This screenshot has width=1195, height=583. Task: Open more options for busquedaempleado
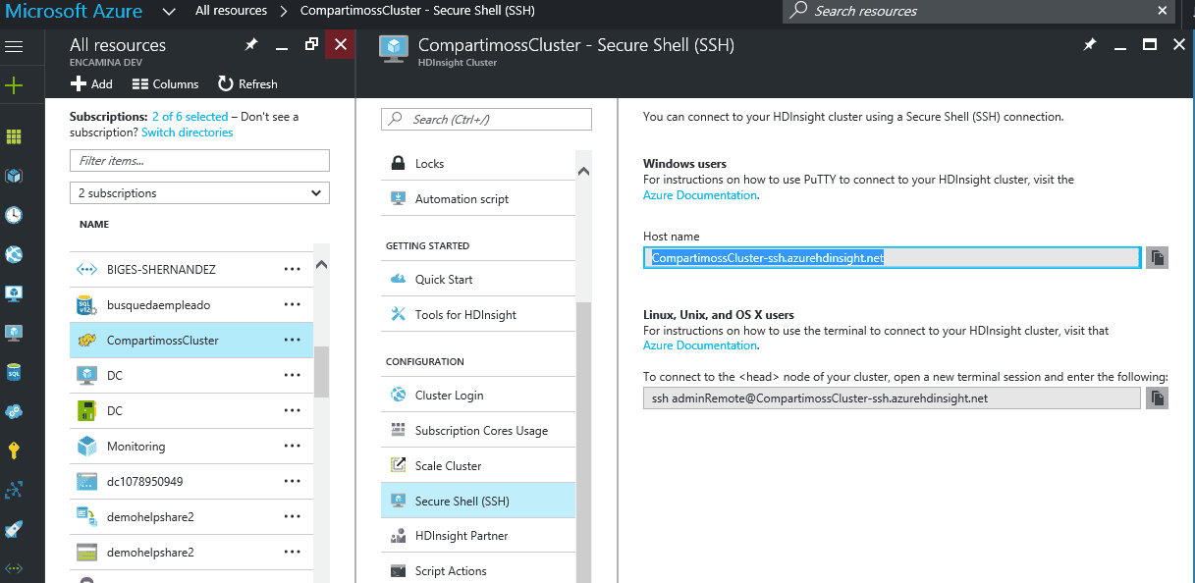(x=292, y=304)
